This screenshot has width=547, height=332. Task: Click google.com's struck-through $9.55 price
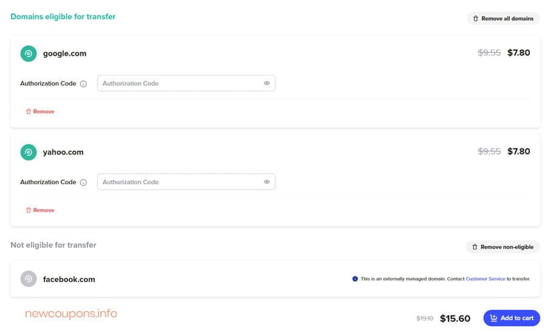coord(489,53)
